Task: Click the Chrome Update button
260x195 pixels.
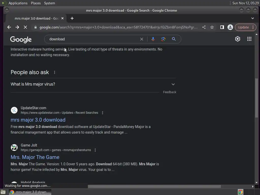Action: (243, 27)
